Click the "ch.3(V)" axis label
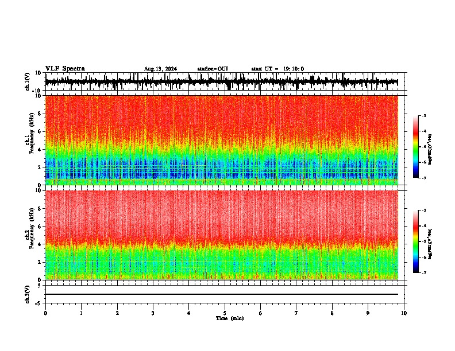Image resolution: width=455 pixels, height=351 pixels. click(28, 294)
